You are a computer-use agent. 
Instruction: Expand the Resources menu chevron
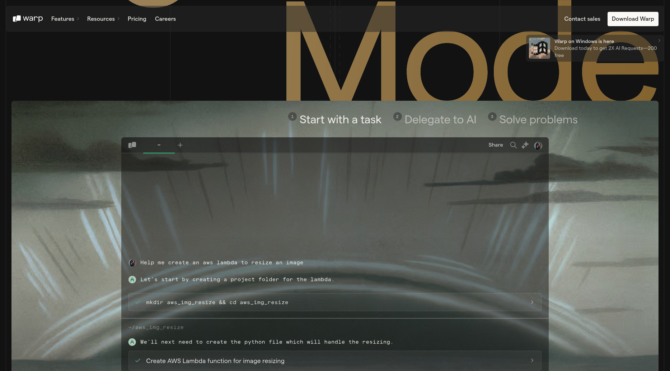click(x=118, y=19)
